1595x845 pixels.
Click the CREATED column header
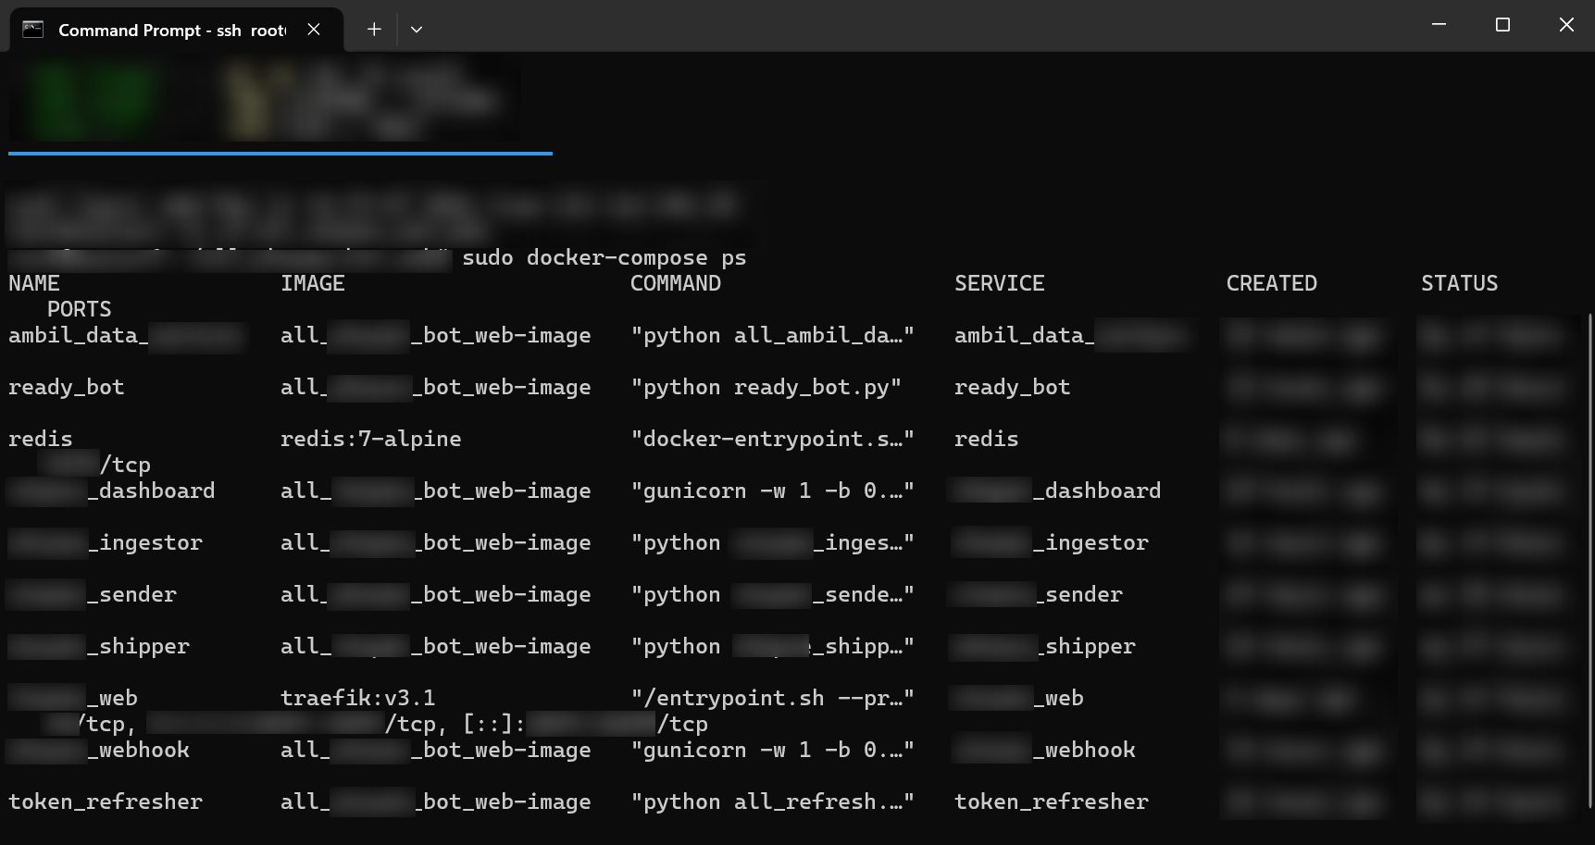[x=1272, y=283]
